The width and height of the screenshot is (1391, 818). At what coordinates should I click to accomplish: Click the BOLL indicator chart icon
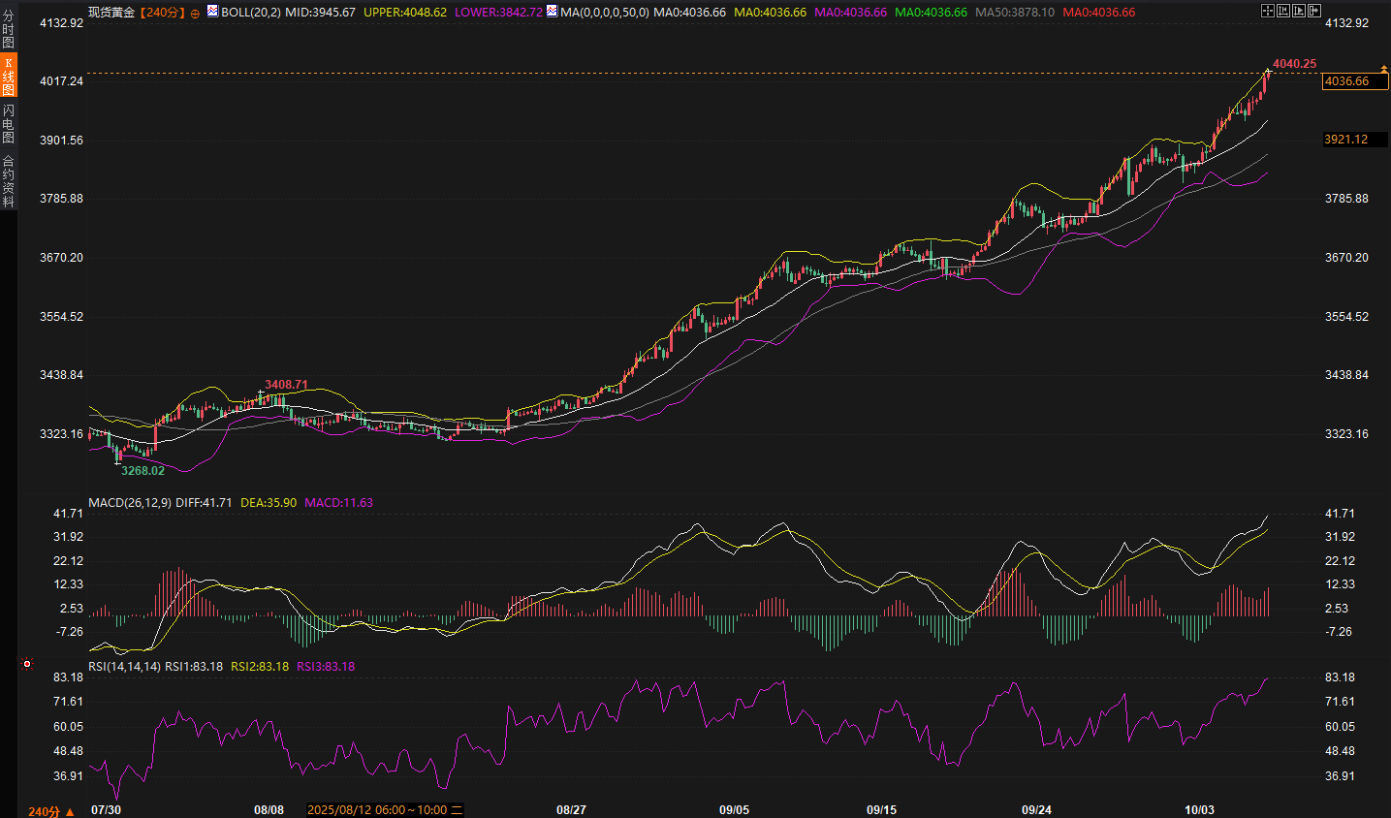[x=212, y=12]
